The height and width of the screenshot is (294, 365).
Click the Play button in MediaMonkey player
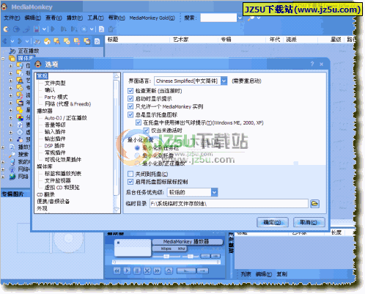point(127,271)
